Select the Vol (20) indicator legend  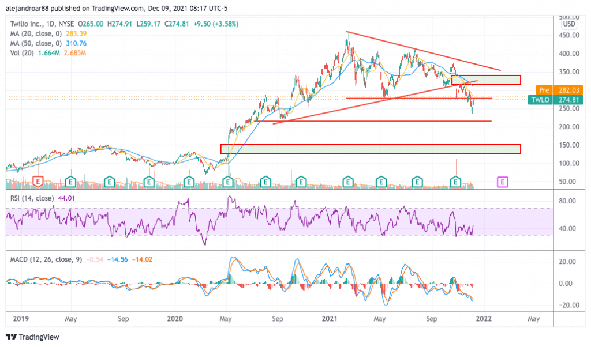[x=22, y=53]
